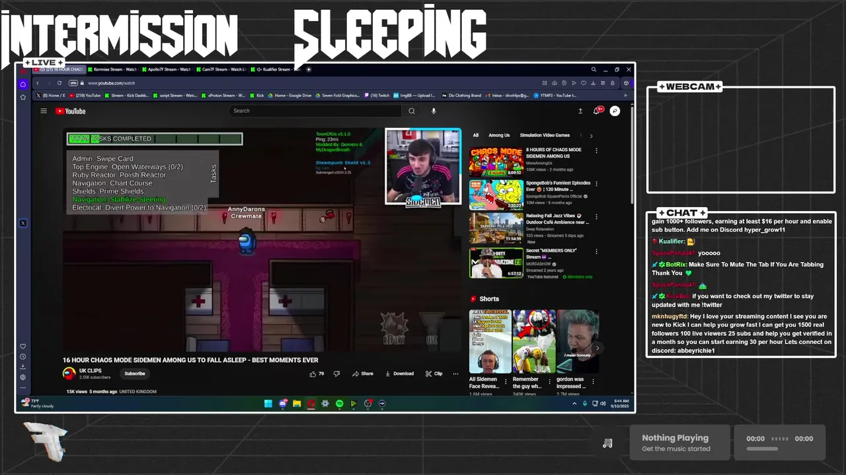
Task: Click the YouTube search magnifier button
Action: [x=412, y=111]
